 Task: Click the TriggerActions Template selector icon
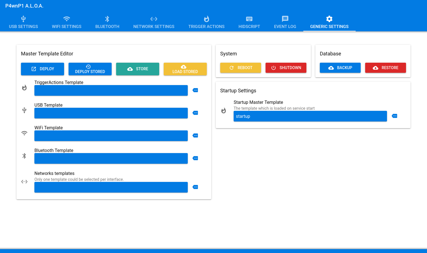click(195, 90)
